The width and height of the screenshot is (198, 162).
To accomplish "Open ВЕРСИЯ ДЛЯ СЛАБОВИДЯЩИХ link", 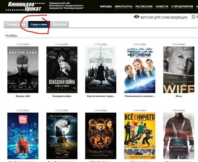I will point(164,17).
